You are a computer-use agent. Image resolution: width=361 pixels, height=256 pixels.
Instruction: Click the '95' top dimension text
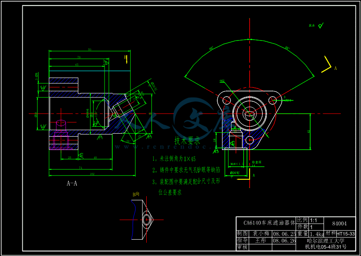pyautogui.click(x=89, y=49)
